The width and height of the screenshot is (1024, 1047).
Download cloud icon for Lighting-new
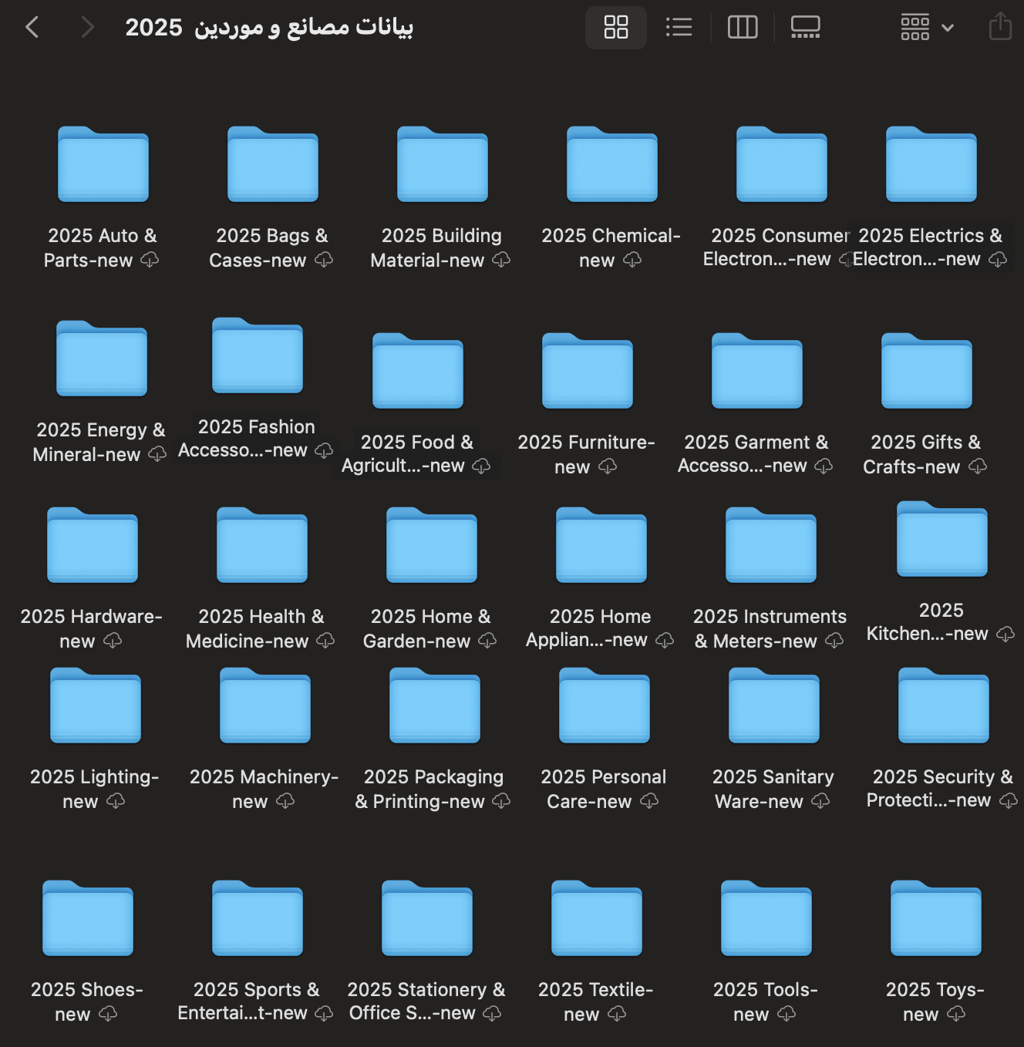pos(116,801)
